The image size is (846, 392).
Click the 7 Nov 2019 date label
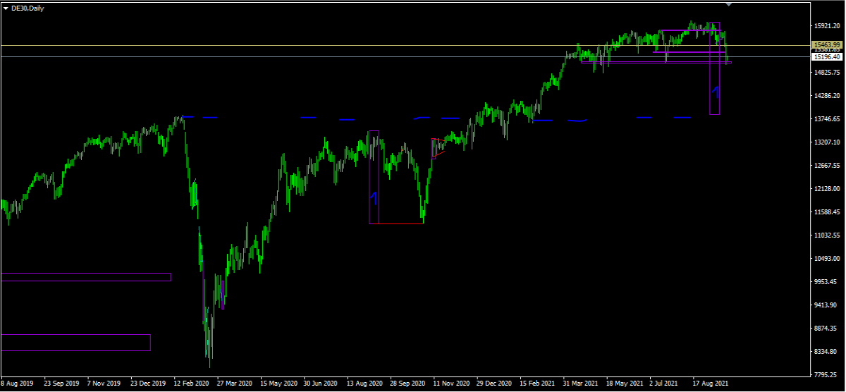(x=103, y=384)
